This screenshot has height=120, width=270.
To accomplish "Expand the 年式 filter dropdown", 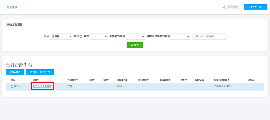I will point(99,36).
